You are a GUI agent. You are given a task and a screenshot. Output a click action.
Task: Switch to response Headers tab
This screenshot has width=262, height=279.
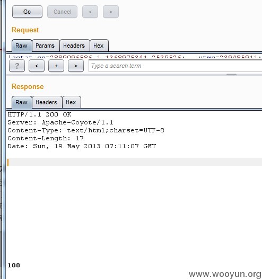[x=47, y=102]
